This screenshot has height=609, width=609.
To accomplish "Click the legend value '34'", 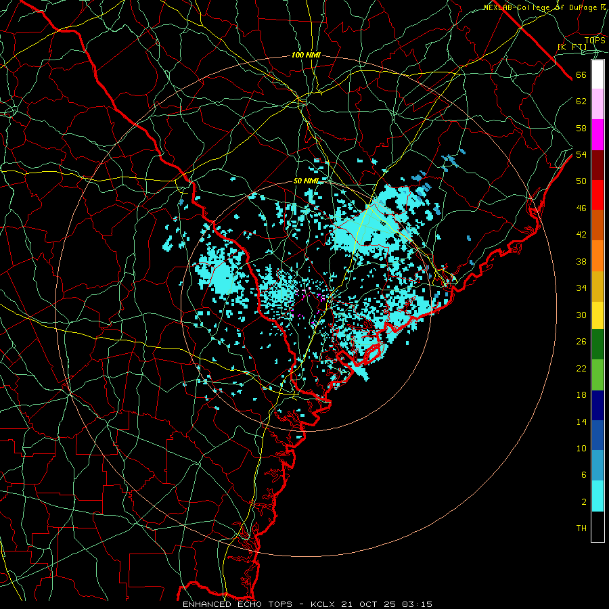I will coord(581,288).
